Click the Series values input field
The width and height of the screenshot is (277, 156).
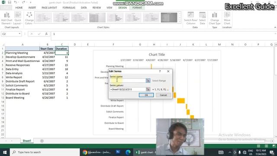[128, 89]
